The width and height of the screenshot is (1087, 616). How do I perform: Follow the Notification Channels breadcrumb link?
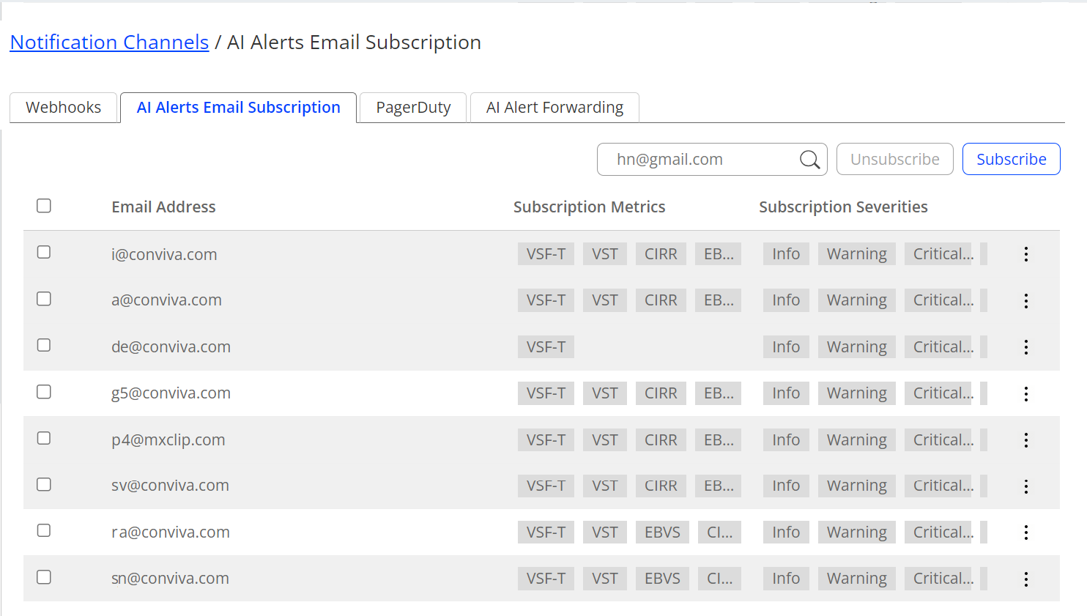[109, 42]
